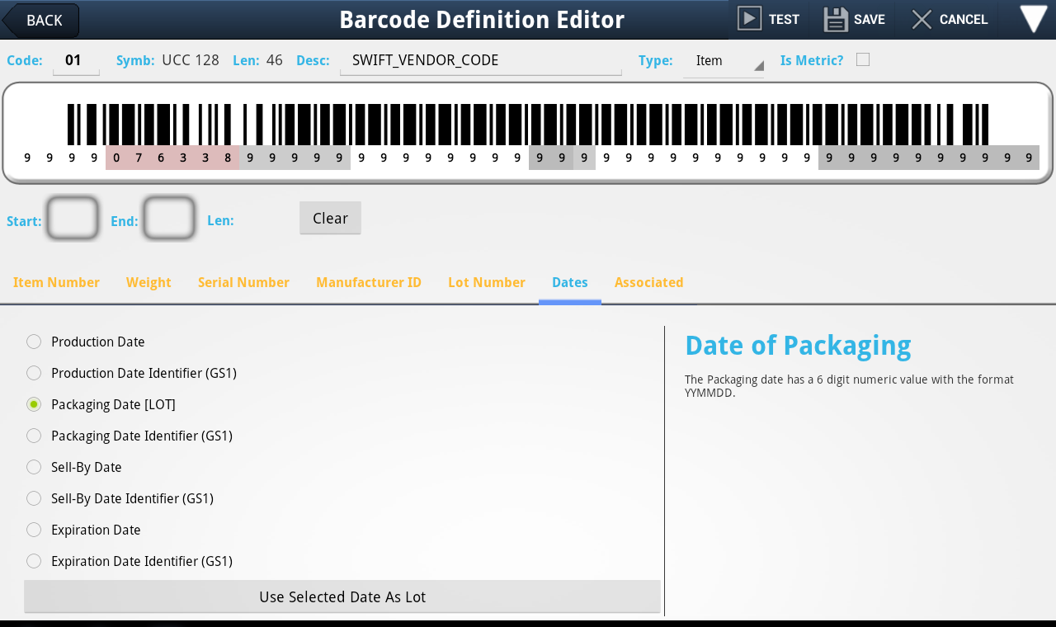Viewport: 1056px width, 627px height.
Task: Click the first digit in pink barcode segment 076338
Action: pos(116,158)
